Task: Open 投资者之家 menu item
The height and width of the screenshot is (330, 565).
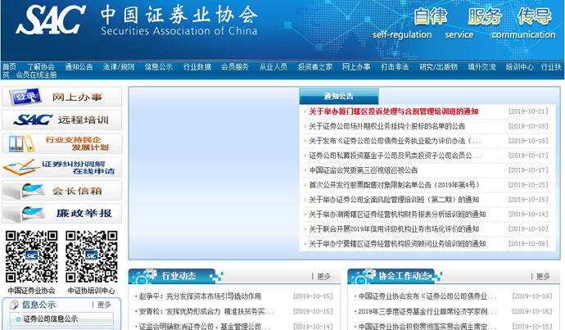Action: [x=315, y=66]
